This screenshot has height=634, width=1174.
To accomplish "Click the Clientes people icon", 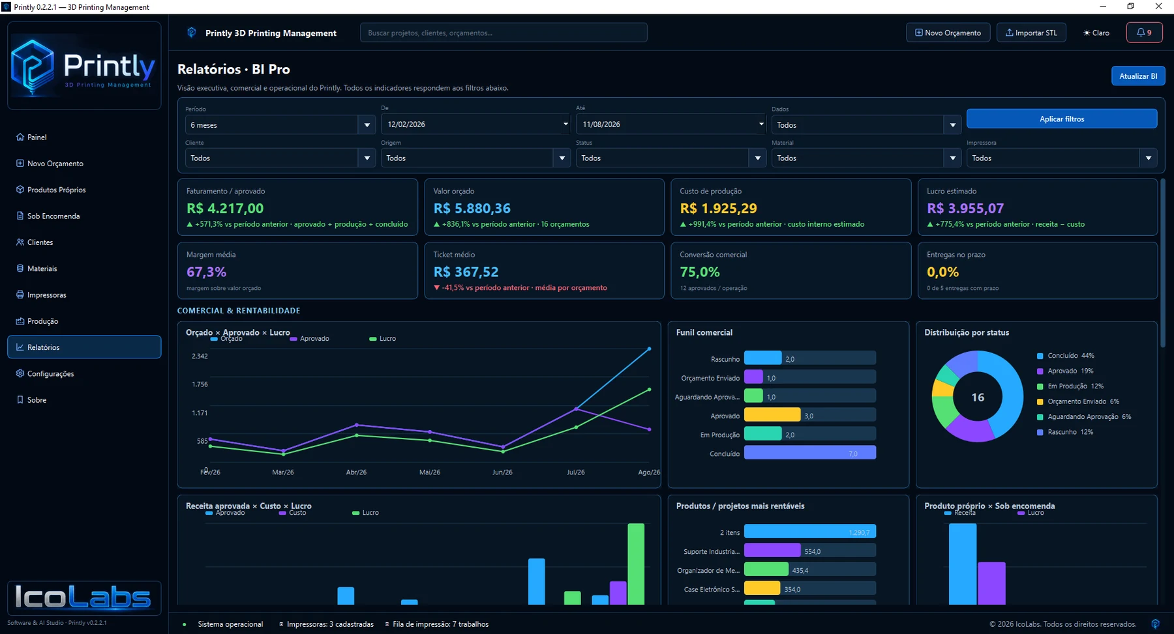I will point(20,242).
